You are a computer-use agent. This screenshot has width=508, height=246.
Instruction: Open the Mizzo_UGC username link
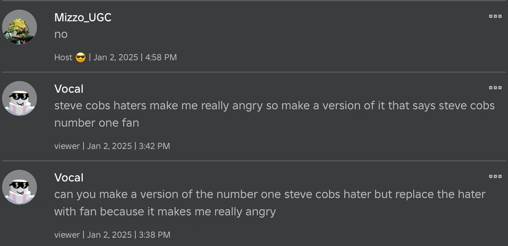coord(83,17)
